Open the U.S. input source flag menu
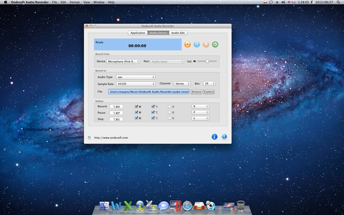 (x=292, y=2)
